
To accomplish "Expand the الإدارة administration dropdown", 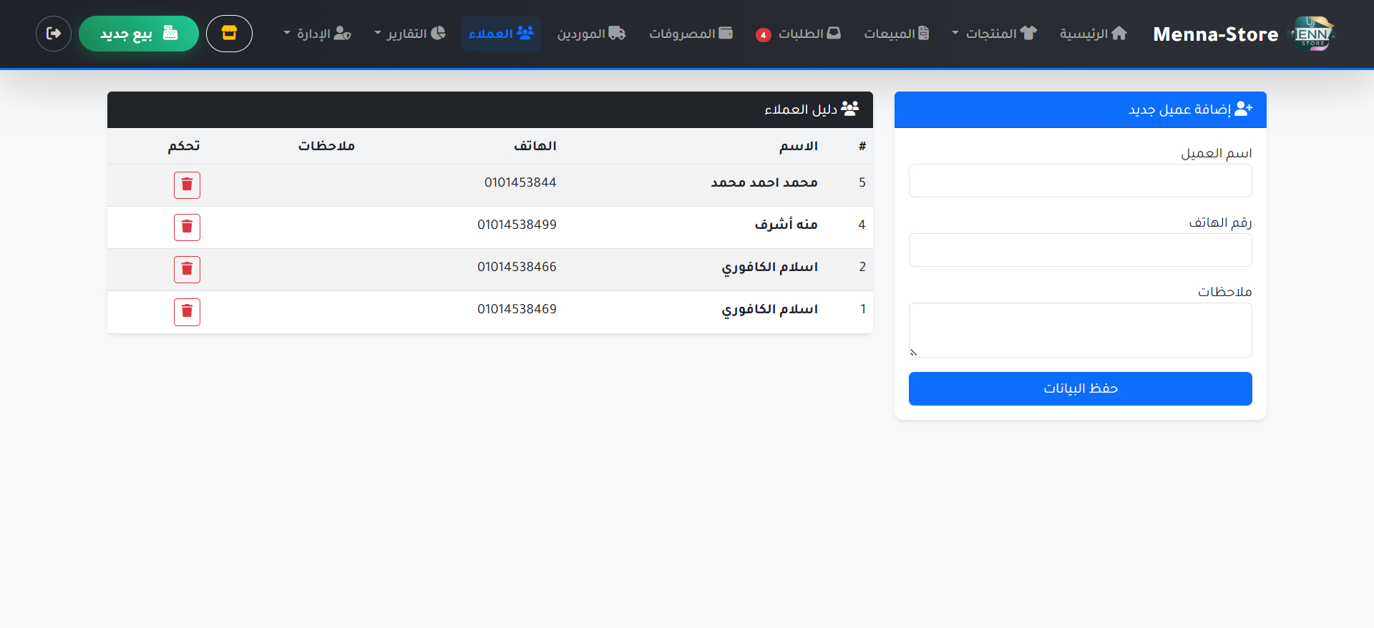I will [317, 34].
